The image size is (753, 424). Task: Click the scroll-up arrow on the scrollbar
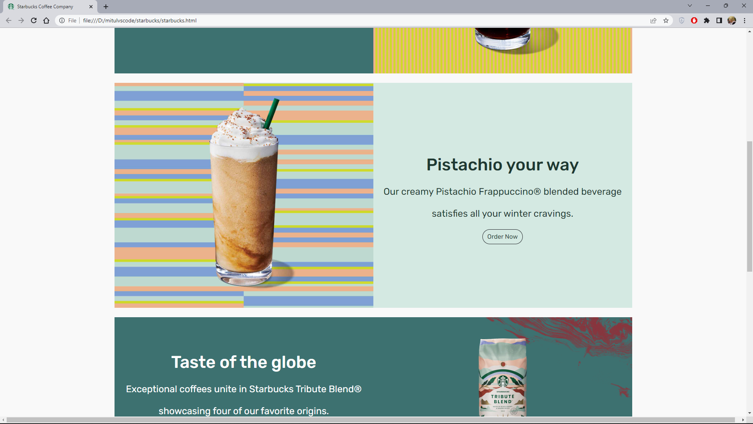pos(749,32)
